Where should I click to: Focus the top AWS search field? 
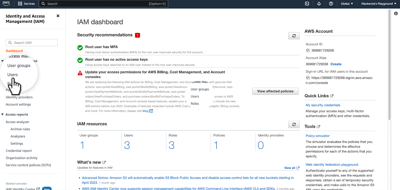(103, 4)
